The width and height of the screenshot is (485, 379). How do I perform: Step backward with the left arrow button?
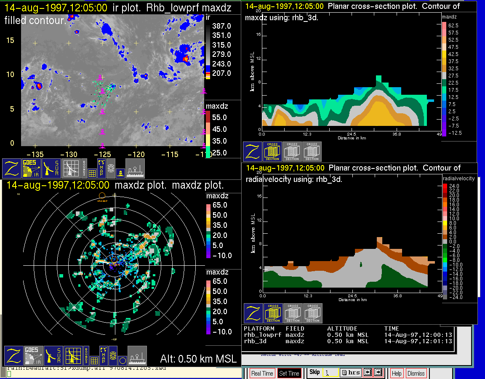tap(367, 373)
